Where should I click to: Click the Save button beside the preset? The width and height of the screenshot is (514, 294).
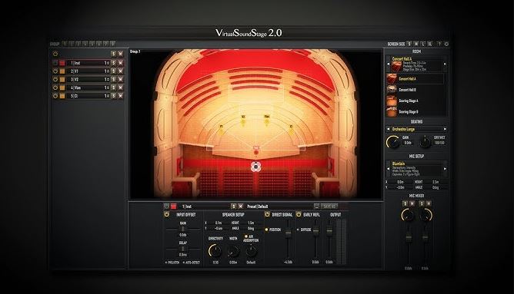(329, 206)
